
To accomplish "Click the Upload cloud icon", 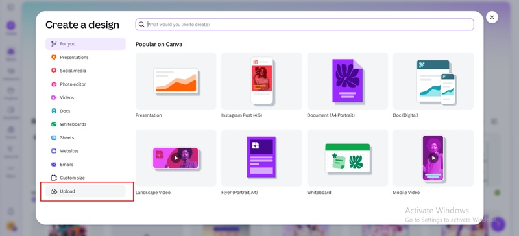I will [54, 191].
